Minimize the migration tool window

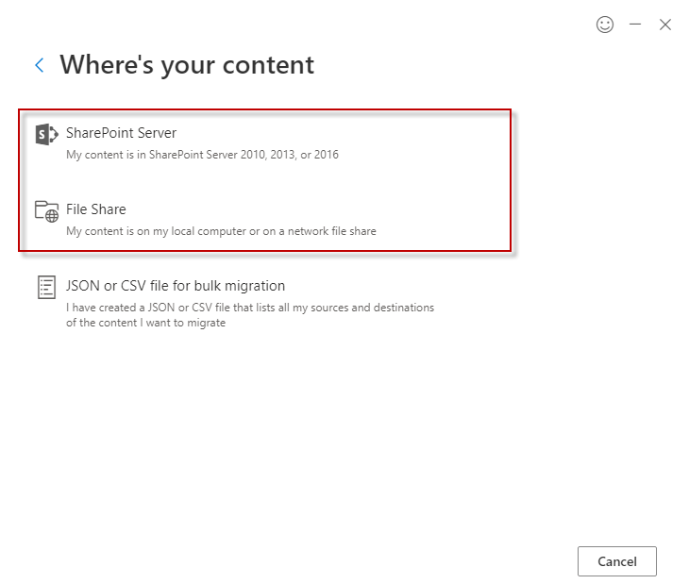[635, 25]
